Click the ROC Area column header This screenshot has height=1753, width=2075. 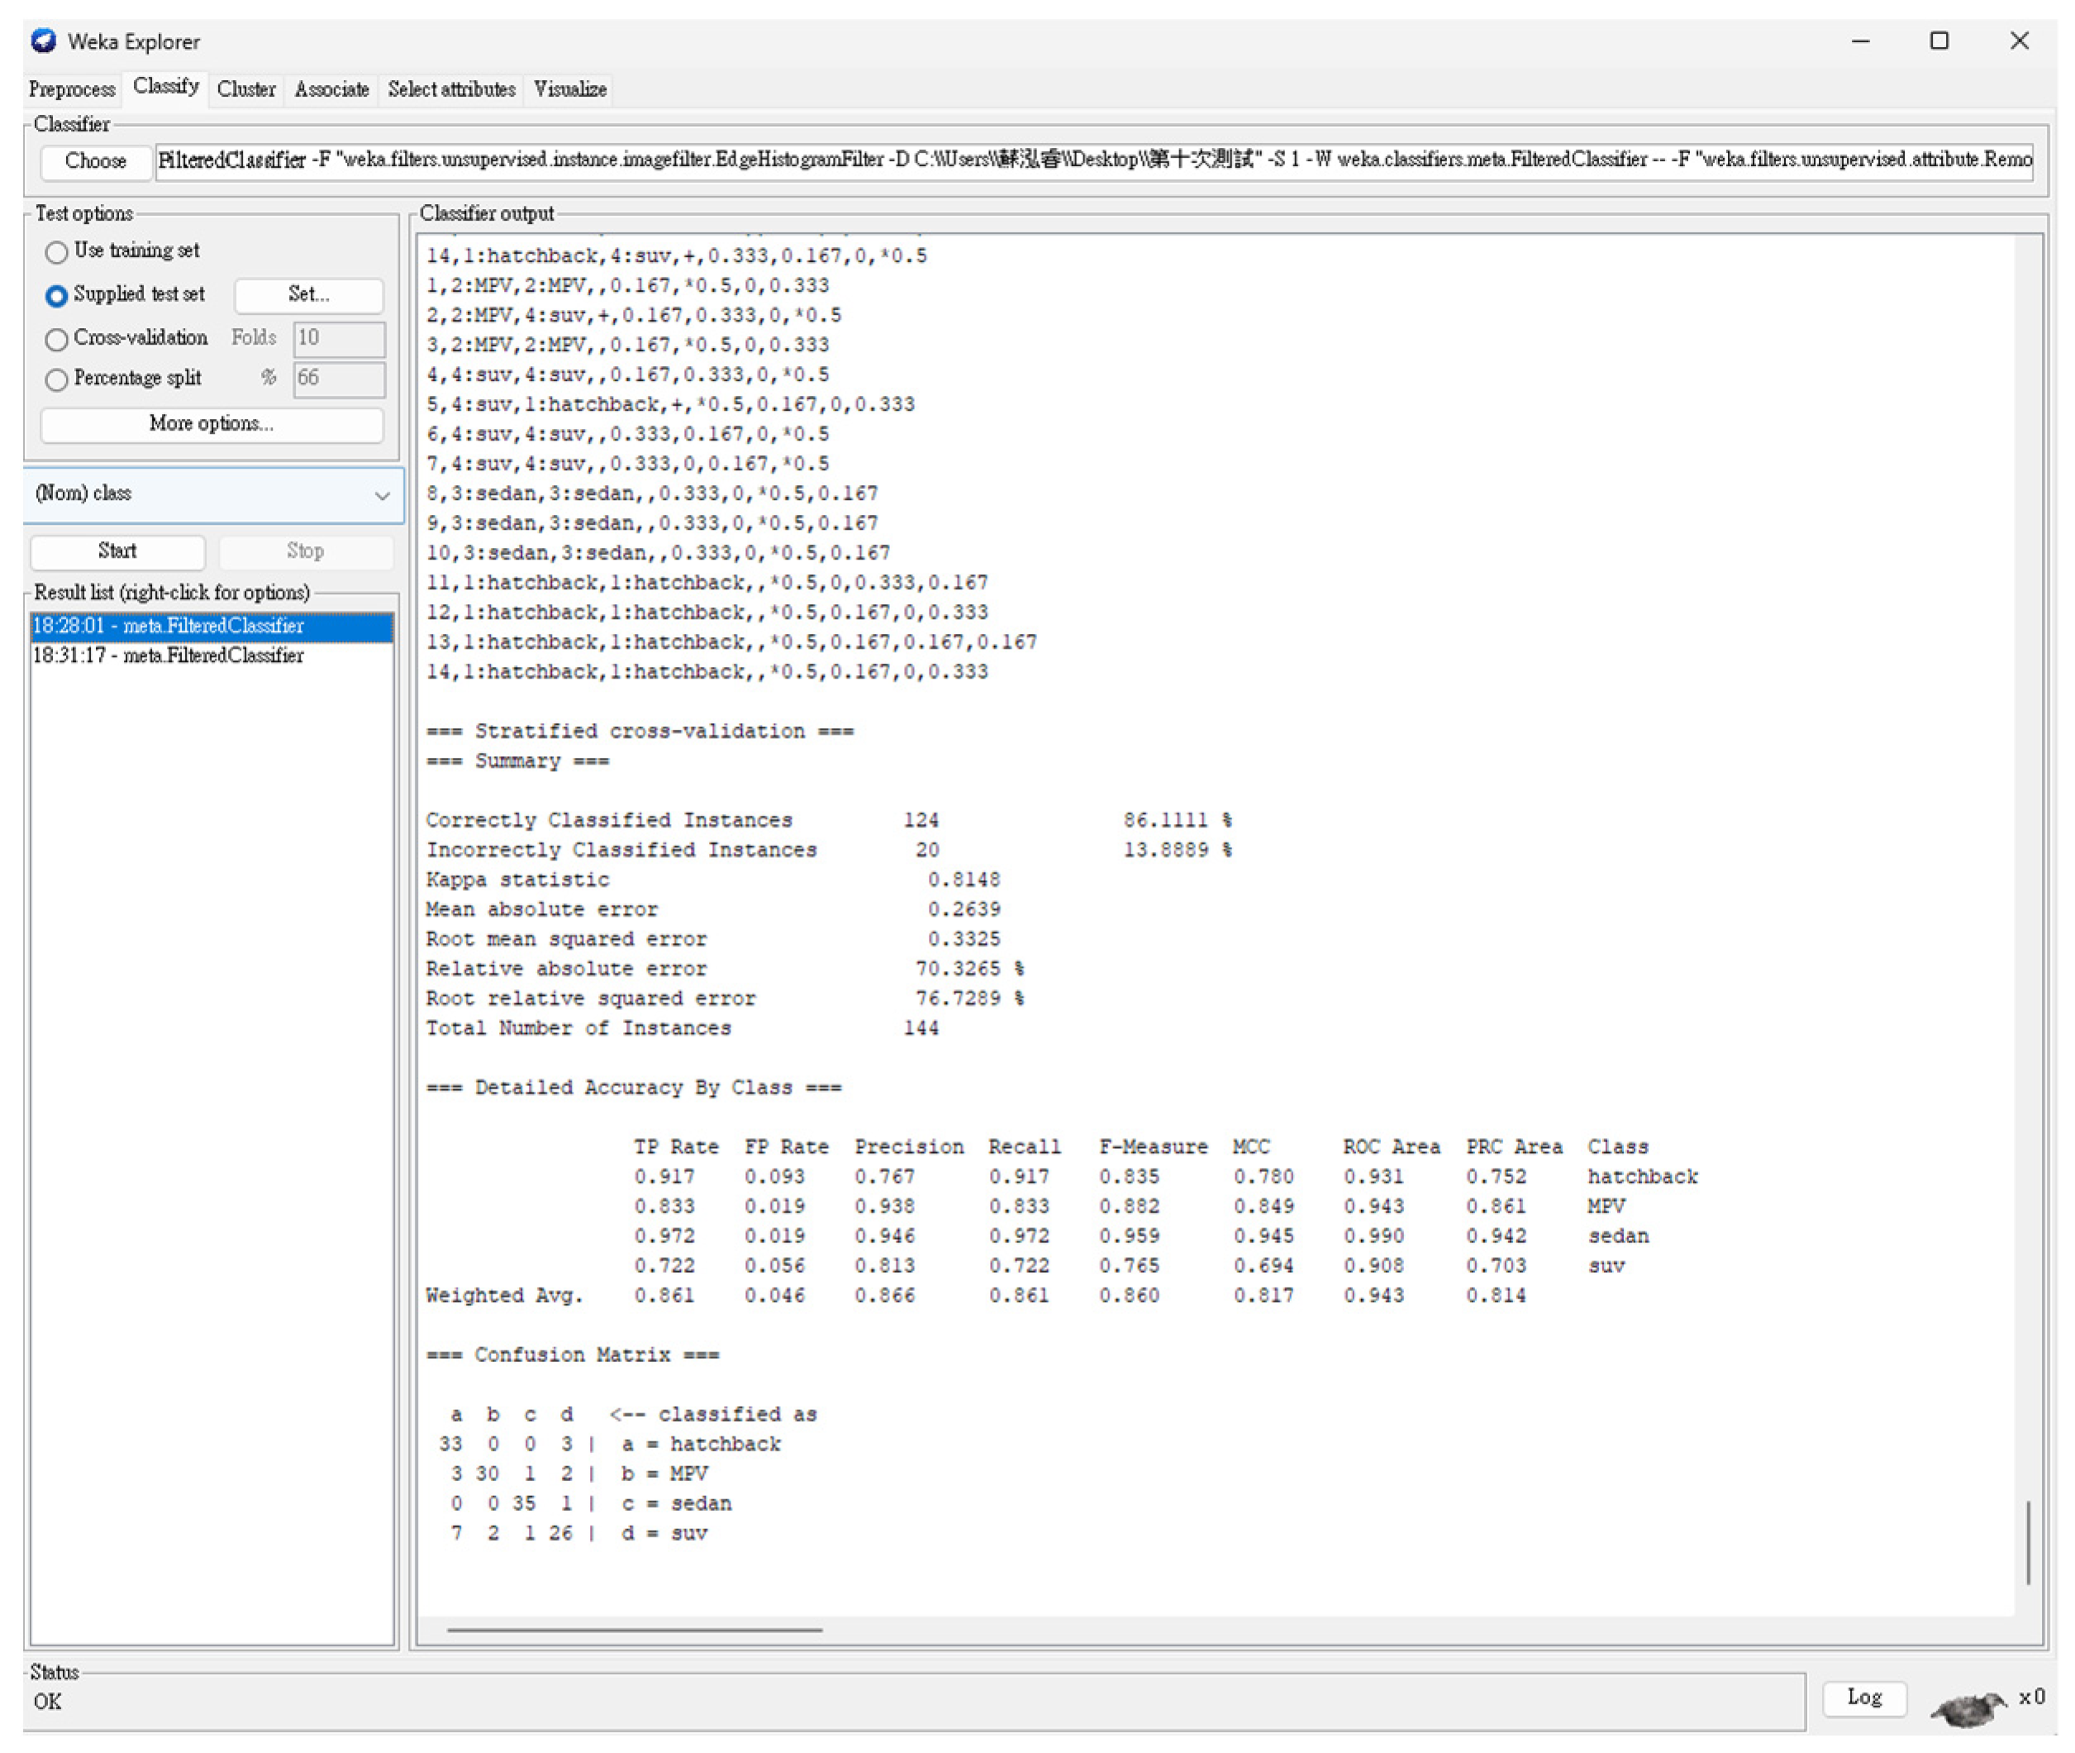click(1390, 1147)
